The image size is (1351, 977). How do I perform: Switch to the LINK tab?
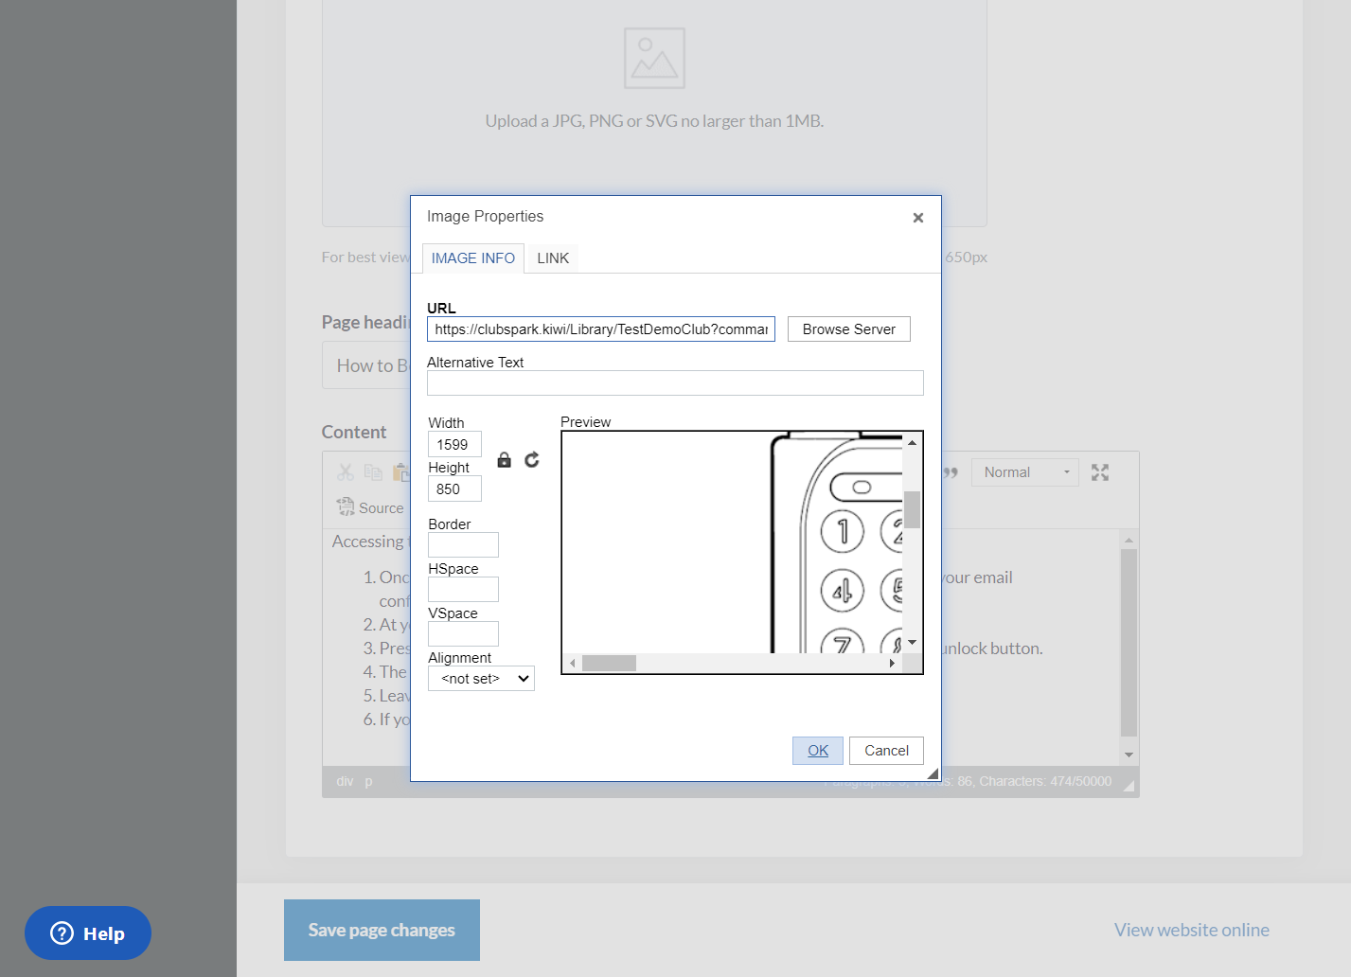coord(553,258)
